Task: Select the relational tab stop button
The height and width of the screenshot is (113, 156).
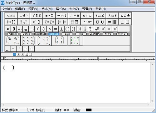Action: [26, 54]
